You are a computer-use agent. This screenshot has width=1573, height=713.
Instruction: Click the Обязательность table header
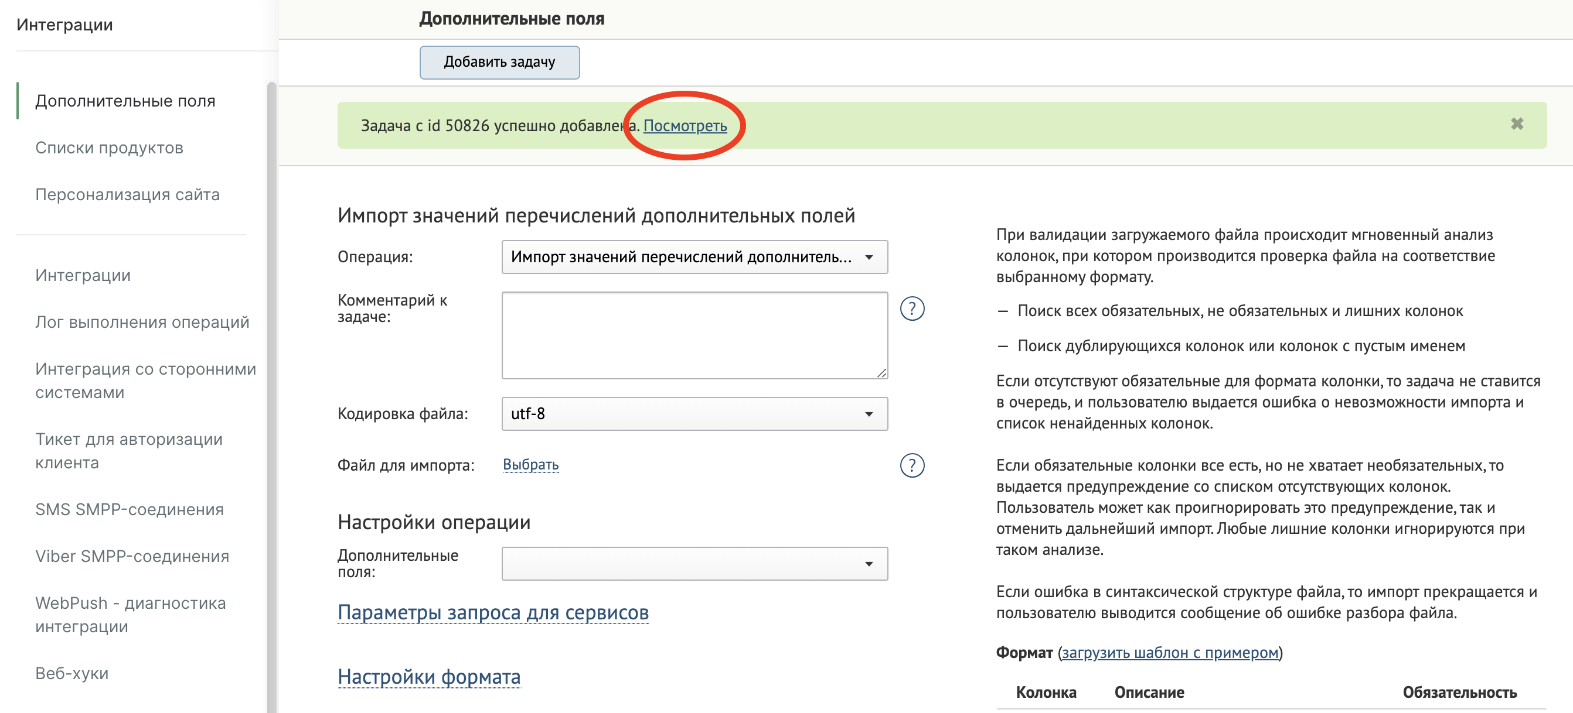[1459, 693]
